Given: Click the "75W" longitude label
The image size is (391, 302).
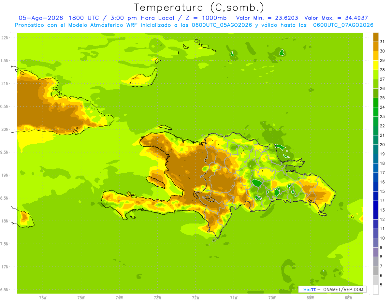Looking at the screenshot, I should (x=81, y=297).
